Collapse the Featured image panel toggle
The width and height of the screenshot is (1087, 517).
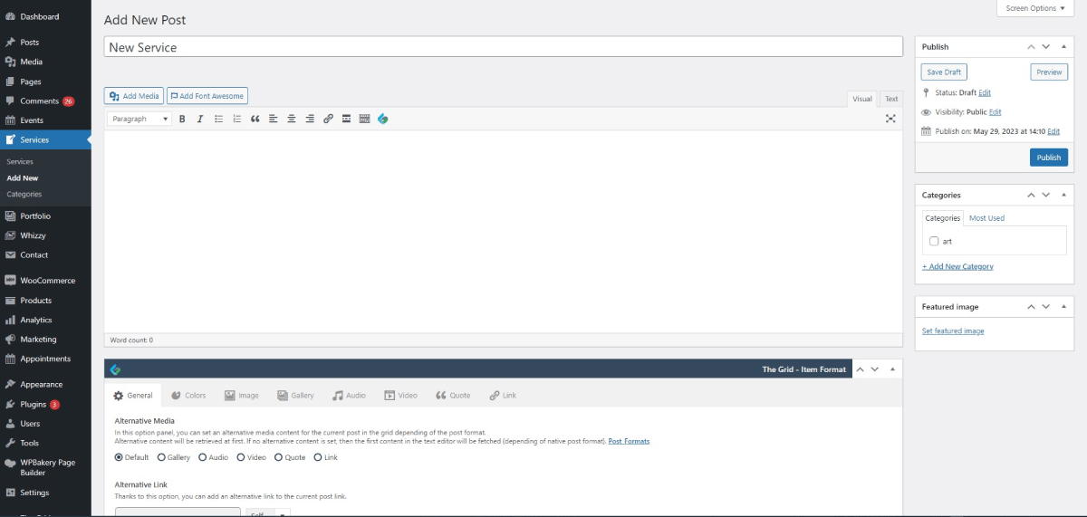[1065, 307]
